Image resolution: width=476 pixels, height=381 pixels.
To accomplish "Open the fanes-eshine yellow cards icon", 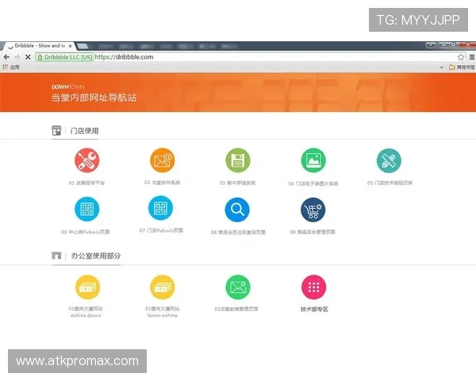I will [x=163, y=287].
